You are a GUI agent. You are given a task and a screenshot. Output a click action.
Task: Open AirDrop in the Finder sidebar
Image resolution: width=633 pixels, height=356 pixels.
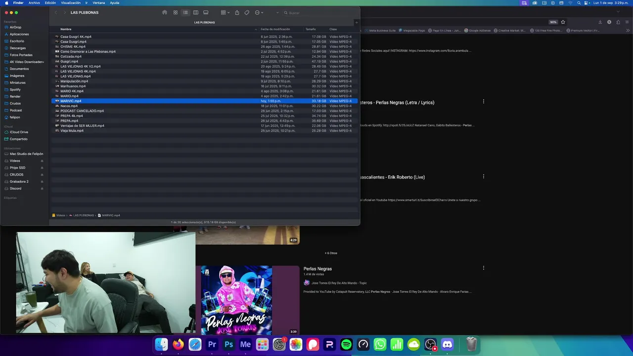[x=15, y=27]
